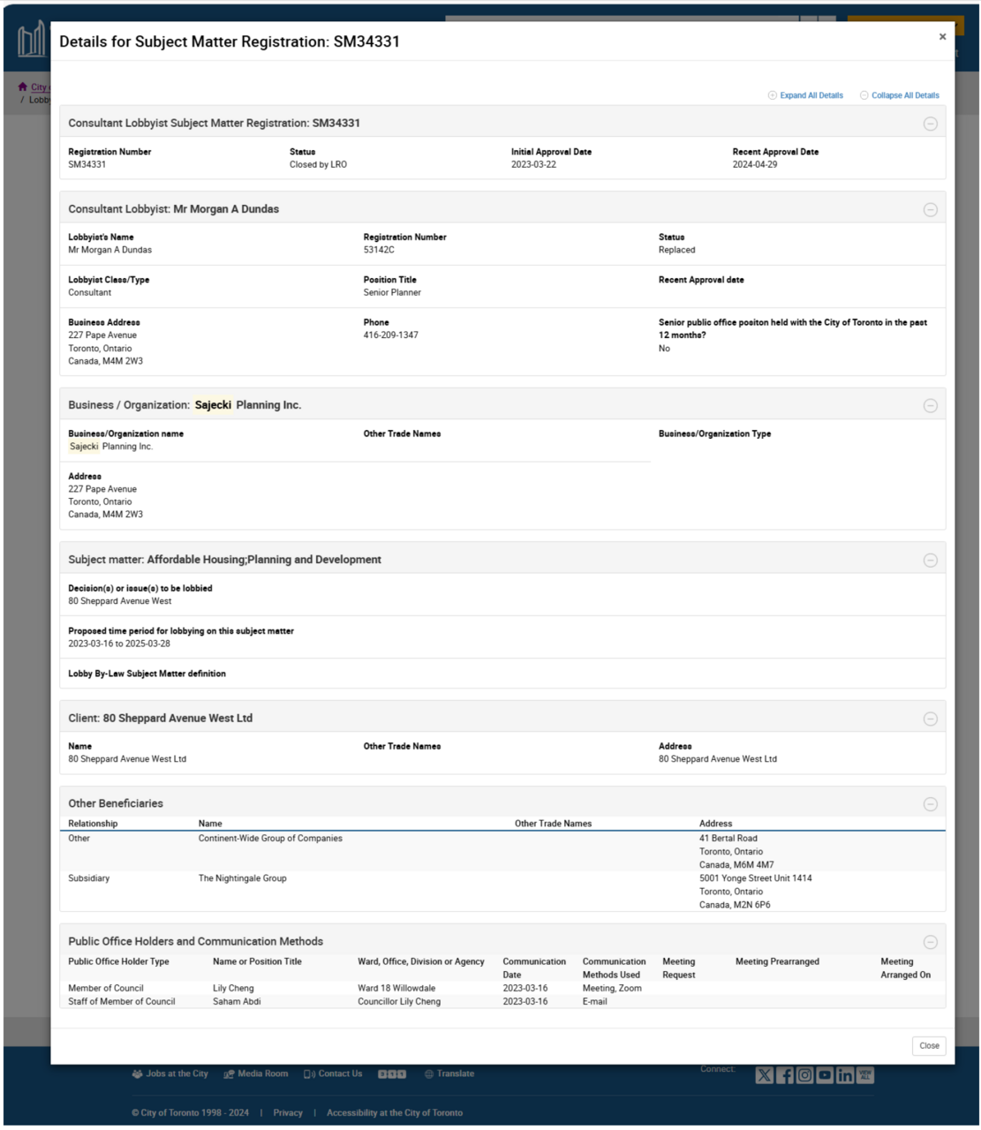This screenshot has height=1130, width=981.
Task: Collapse the Consultant Lobbyist Subject Matter Registration section
Action: [930, 124]
